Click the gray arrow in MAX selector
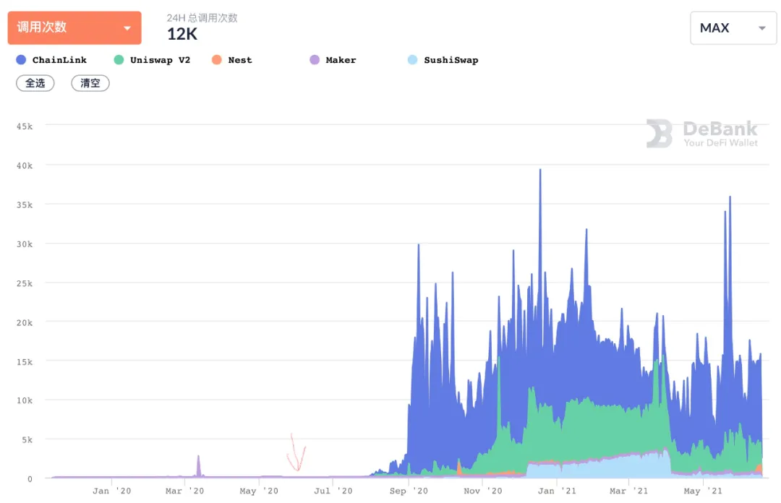Image resolution: width=781 pixels, height=503 pixels. (x=762, y=28)
